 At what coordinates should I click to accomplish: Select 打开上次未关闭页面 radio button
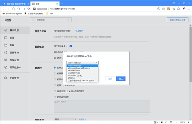click(x=55, y=85)
